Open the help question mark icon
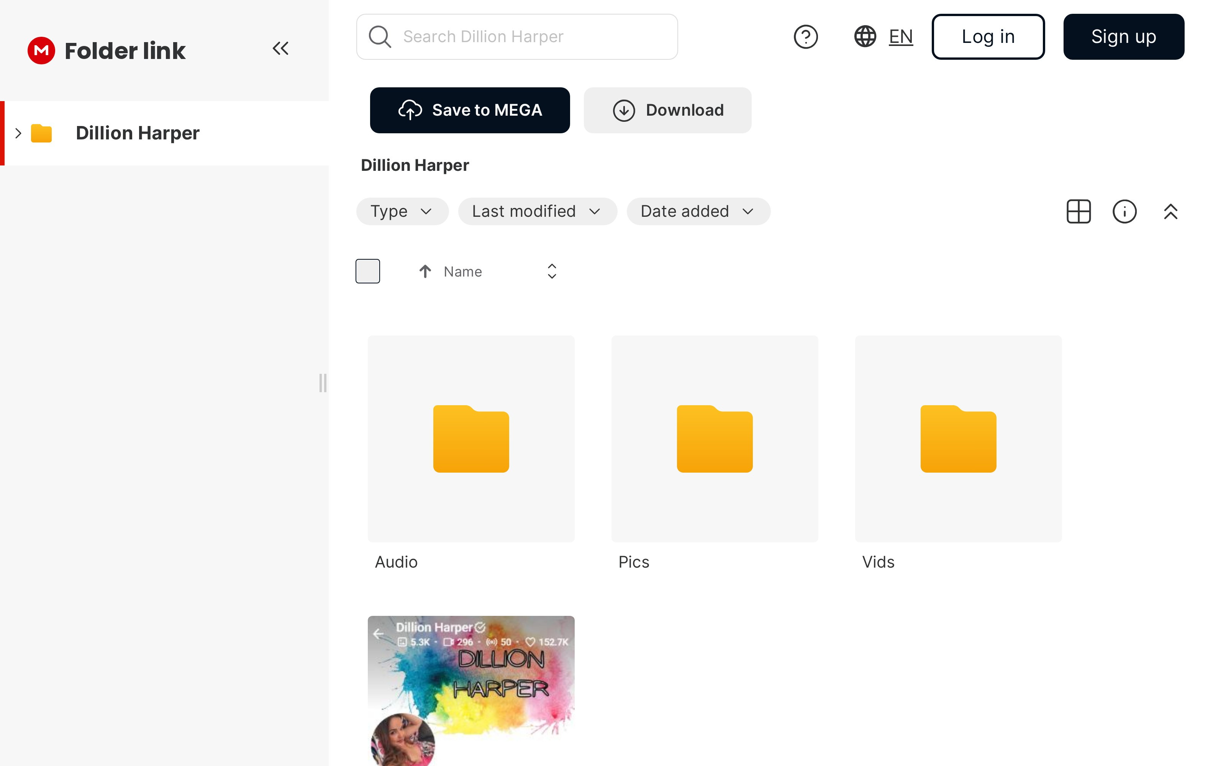This screenshot has width=1226, height=766. (805, 37)
